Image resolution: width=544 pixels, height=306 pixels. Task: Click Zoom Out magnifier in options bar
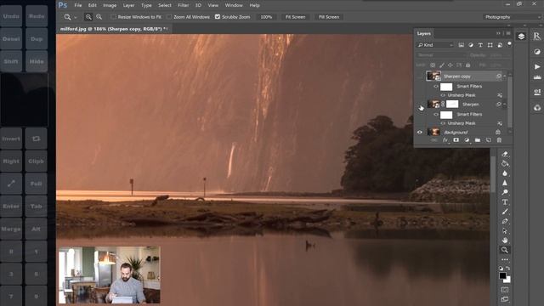pos(99,17)
